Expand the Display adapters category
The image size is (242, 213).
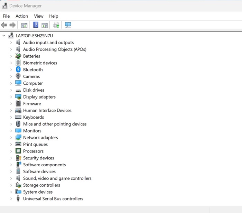click(11, 97)
